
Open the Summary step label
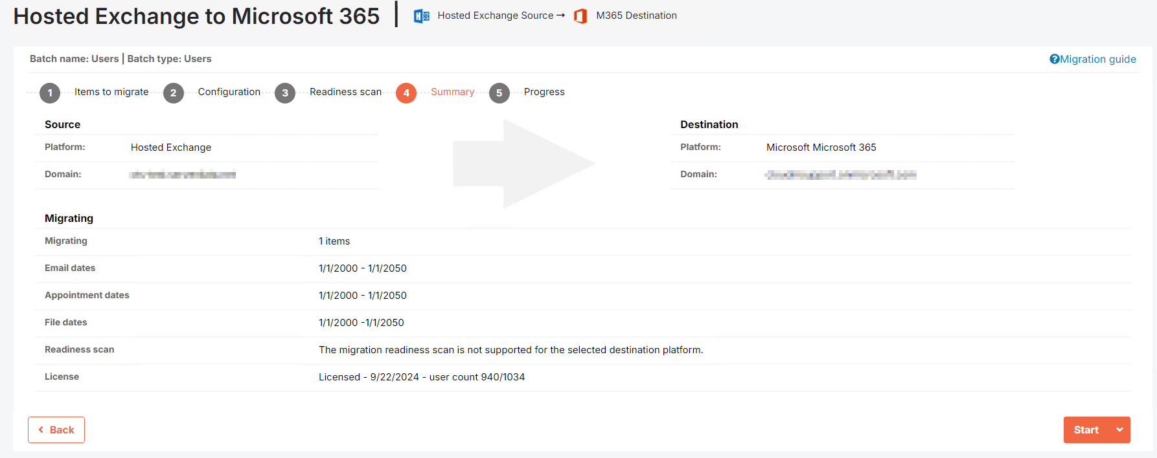tap(452, 92)
